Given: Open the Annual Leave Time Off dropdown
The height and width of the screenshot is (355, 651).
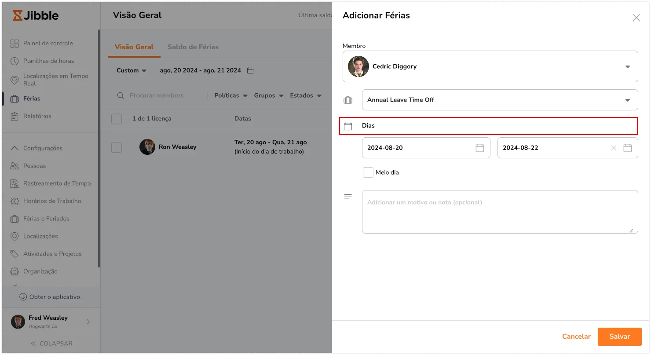Looking at the screenshot, I should [x=500, y=100].
